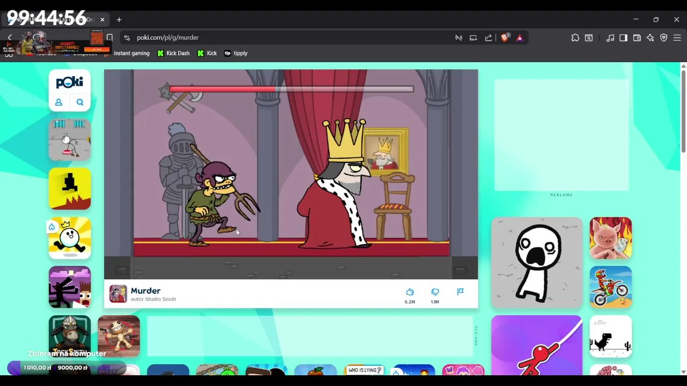Open the Kick Dash bookmark

point(173,53)
